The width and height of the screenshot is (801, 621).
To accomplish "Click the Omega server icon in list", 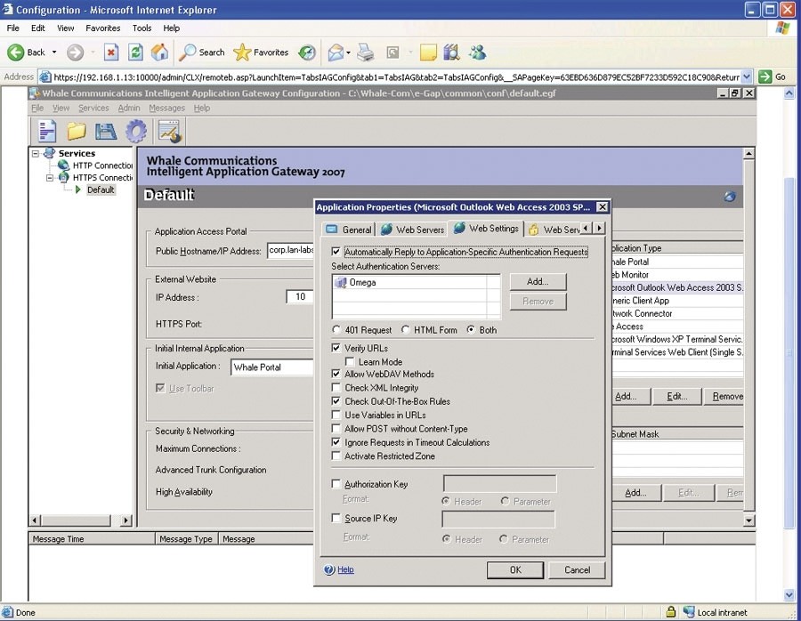I will point(341,282).
